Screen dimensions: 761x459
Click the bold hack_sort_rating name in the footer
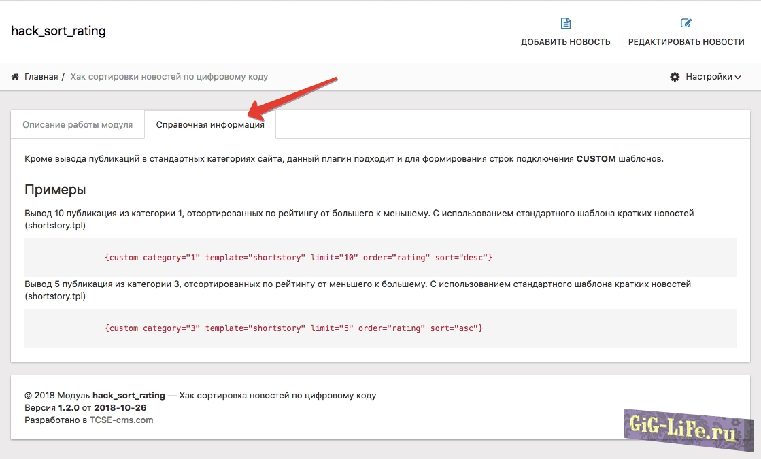tap(129, 395)
